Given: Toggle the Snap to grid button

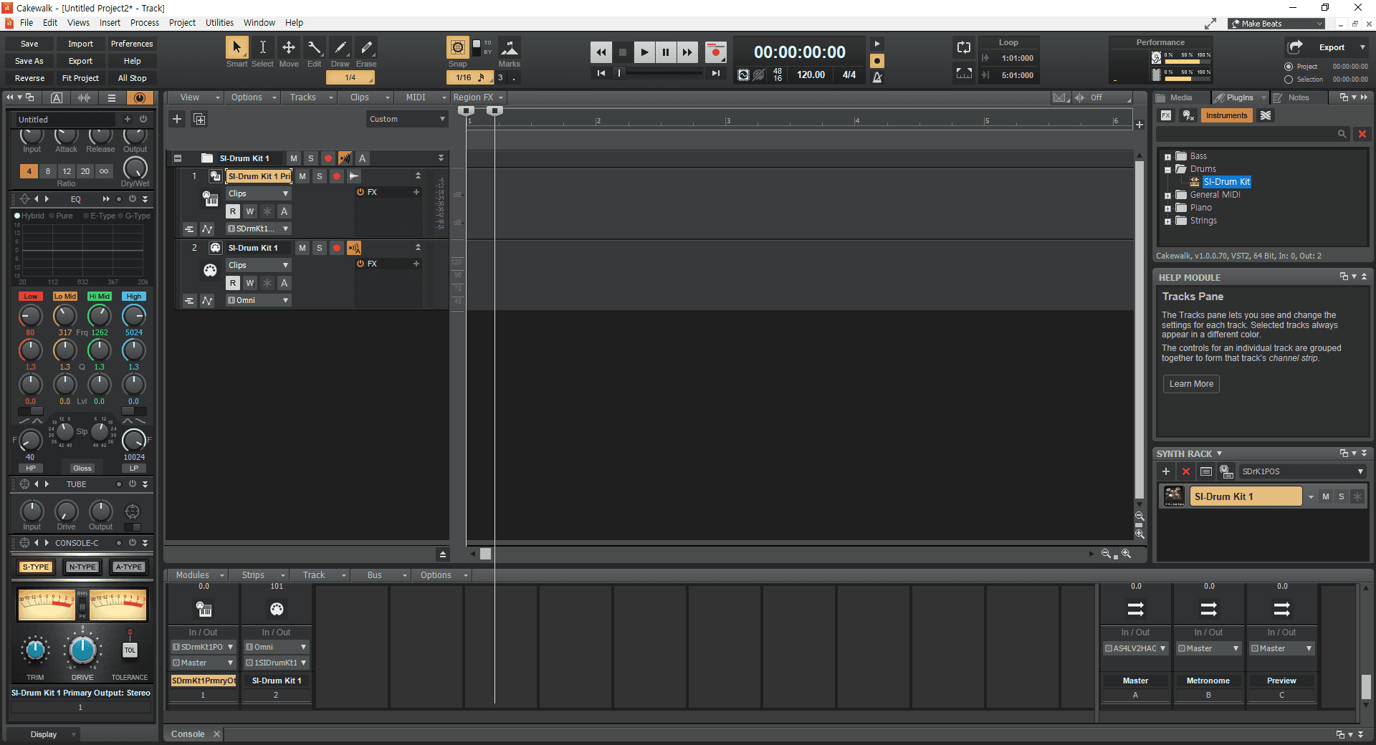Looking at the screenshot, I should coord(457,48).
